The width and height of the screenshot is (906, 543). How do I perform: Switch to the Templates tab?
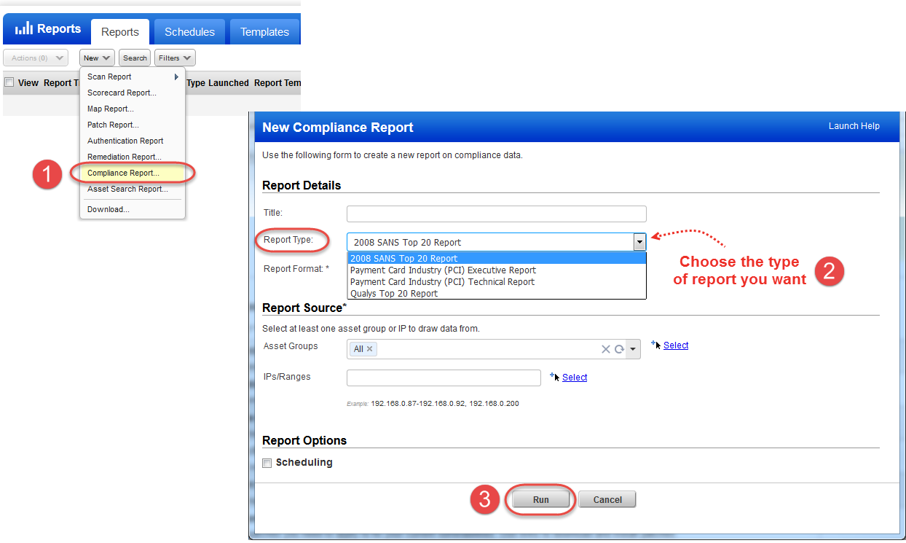(264, 32)
